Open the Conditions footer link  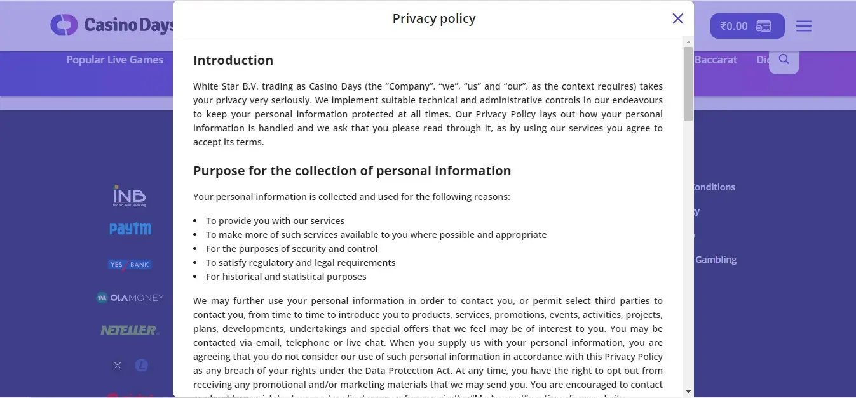point(714,187)
